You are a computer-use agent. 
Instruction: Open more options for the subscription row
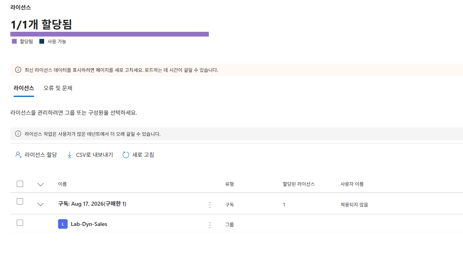[210, 205]
